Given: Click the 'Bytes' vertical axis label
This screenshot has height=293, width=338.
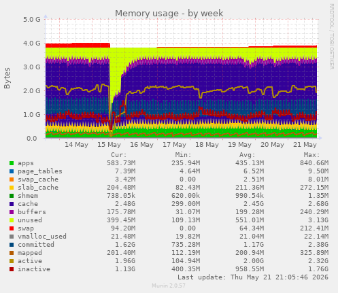Looking at the screenshot, I should [7, 78].
